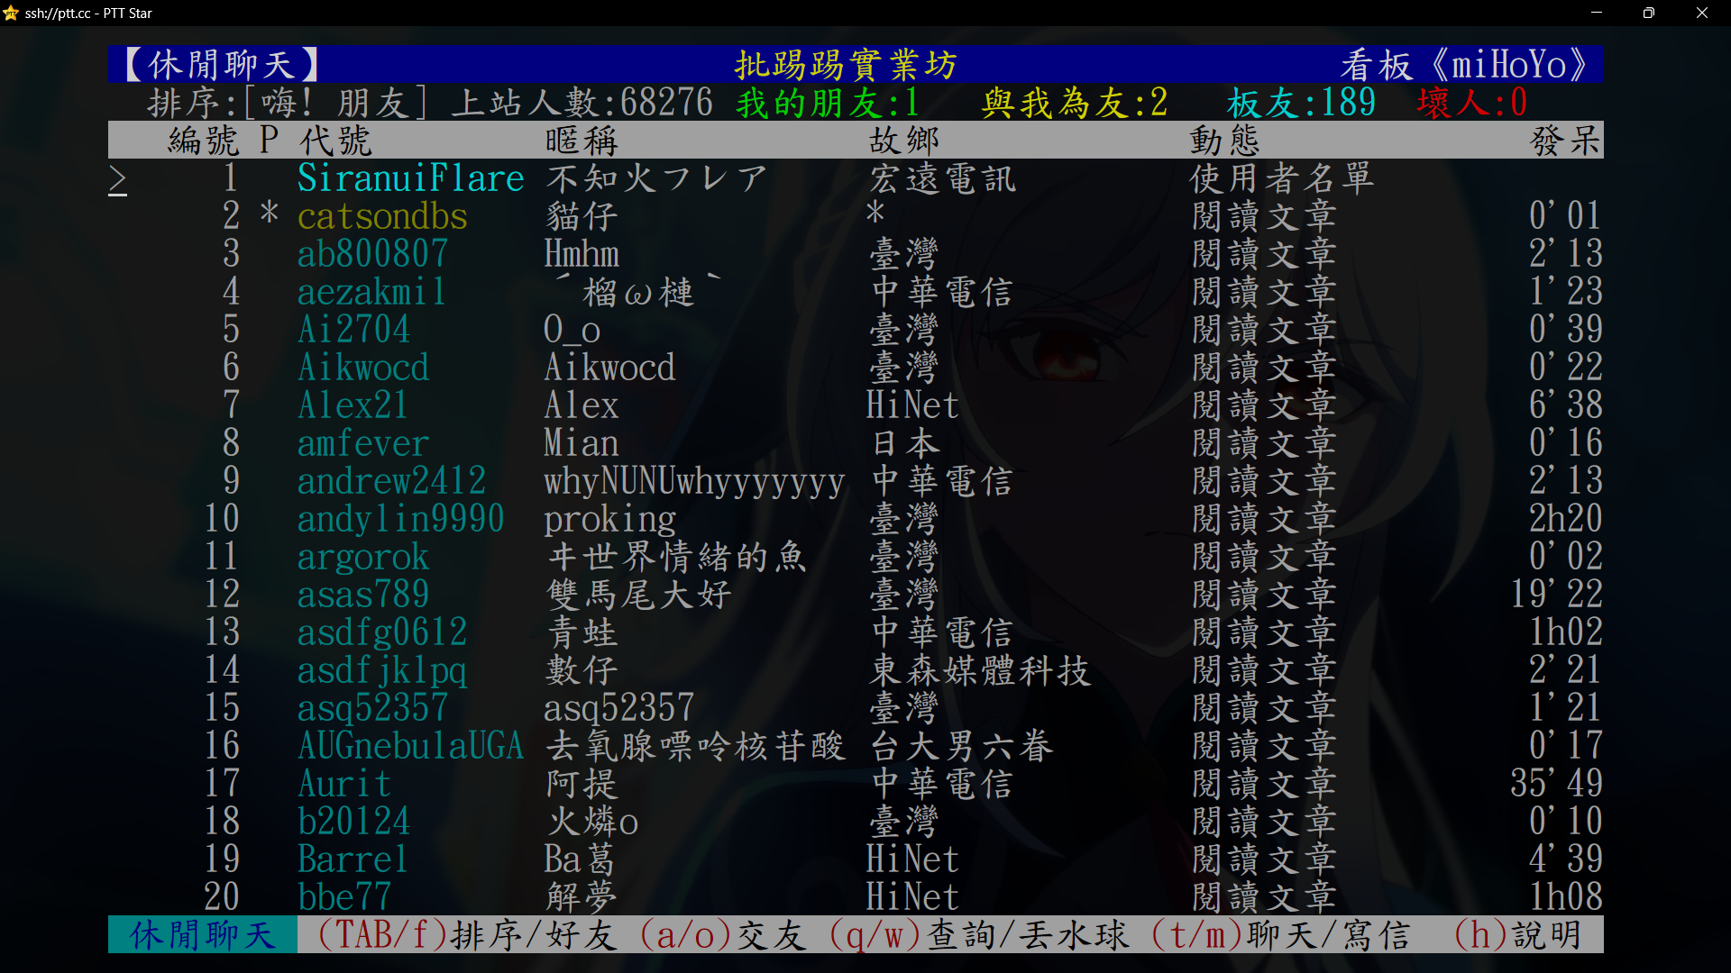Click the 休閒聊天 footer label

[203, 935]
